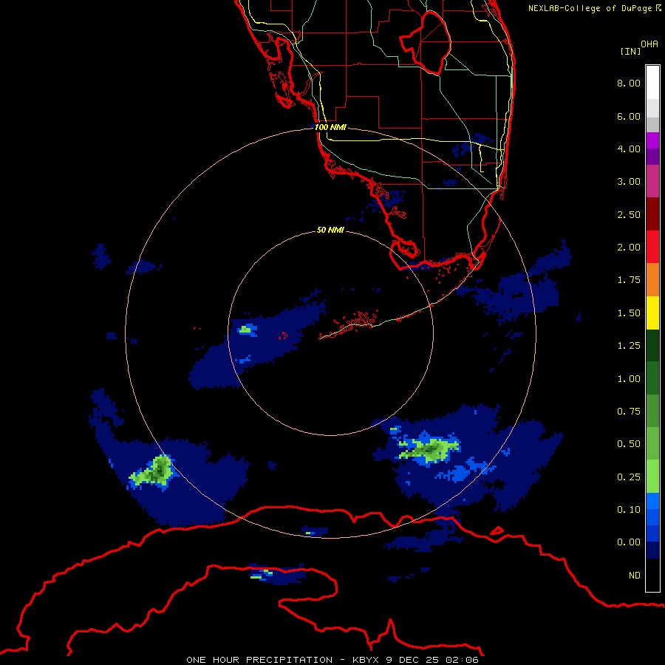Select the 1.75 legend value
This screenshot has width=665, height=665.
pos(629,280)
